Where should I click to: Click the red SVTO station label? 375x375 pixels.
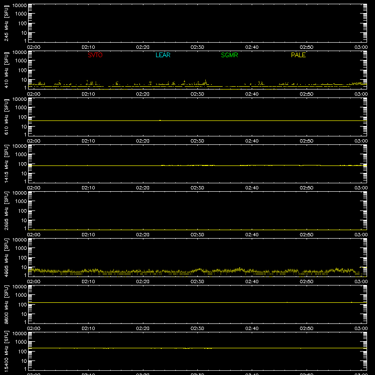pos(95,55)
